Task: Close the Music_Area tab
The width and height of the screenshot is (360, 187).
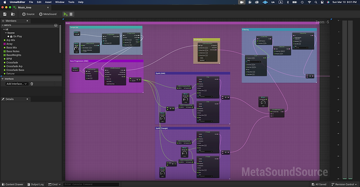Action: [x=48, y=8]
